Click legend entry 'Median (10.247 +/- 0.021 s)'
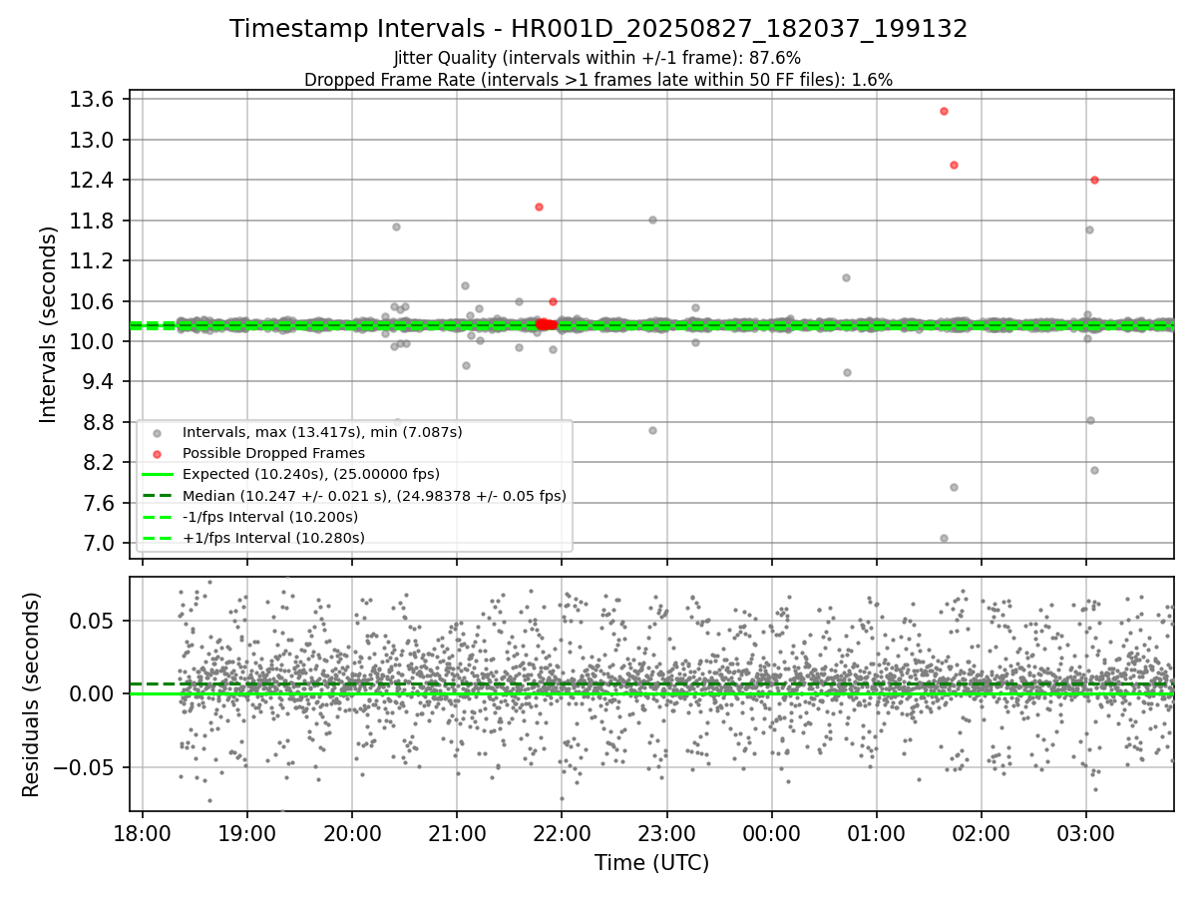 (x=374, y=496)
